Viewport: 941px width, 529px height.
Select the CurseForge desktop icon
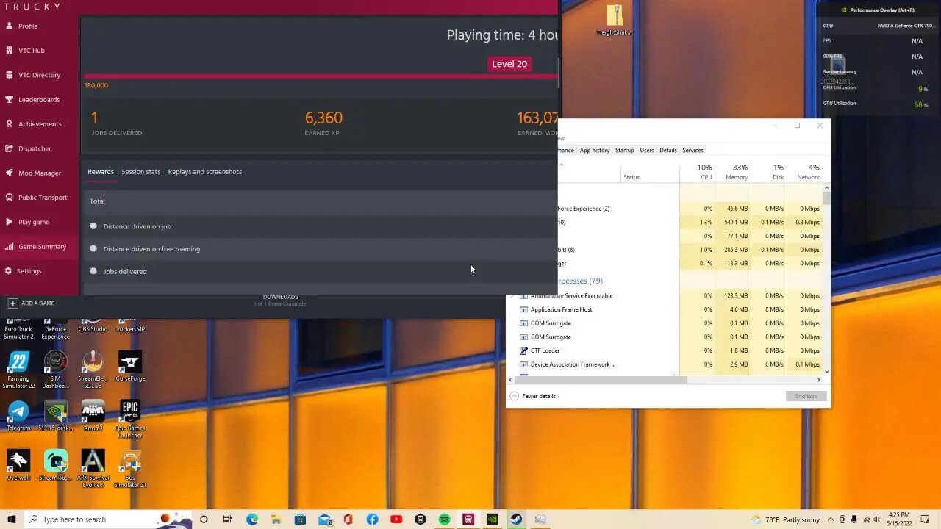[x=130, y=366]
